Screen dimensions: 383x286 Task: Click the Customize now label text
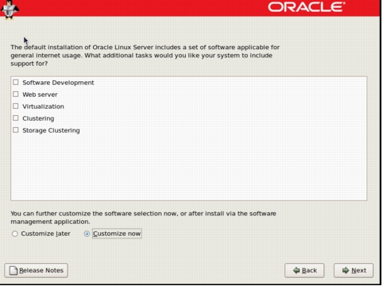(x=117, y=234)
